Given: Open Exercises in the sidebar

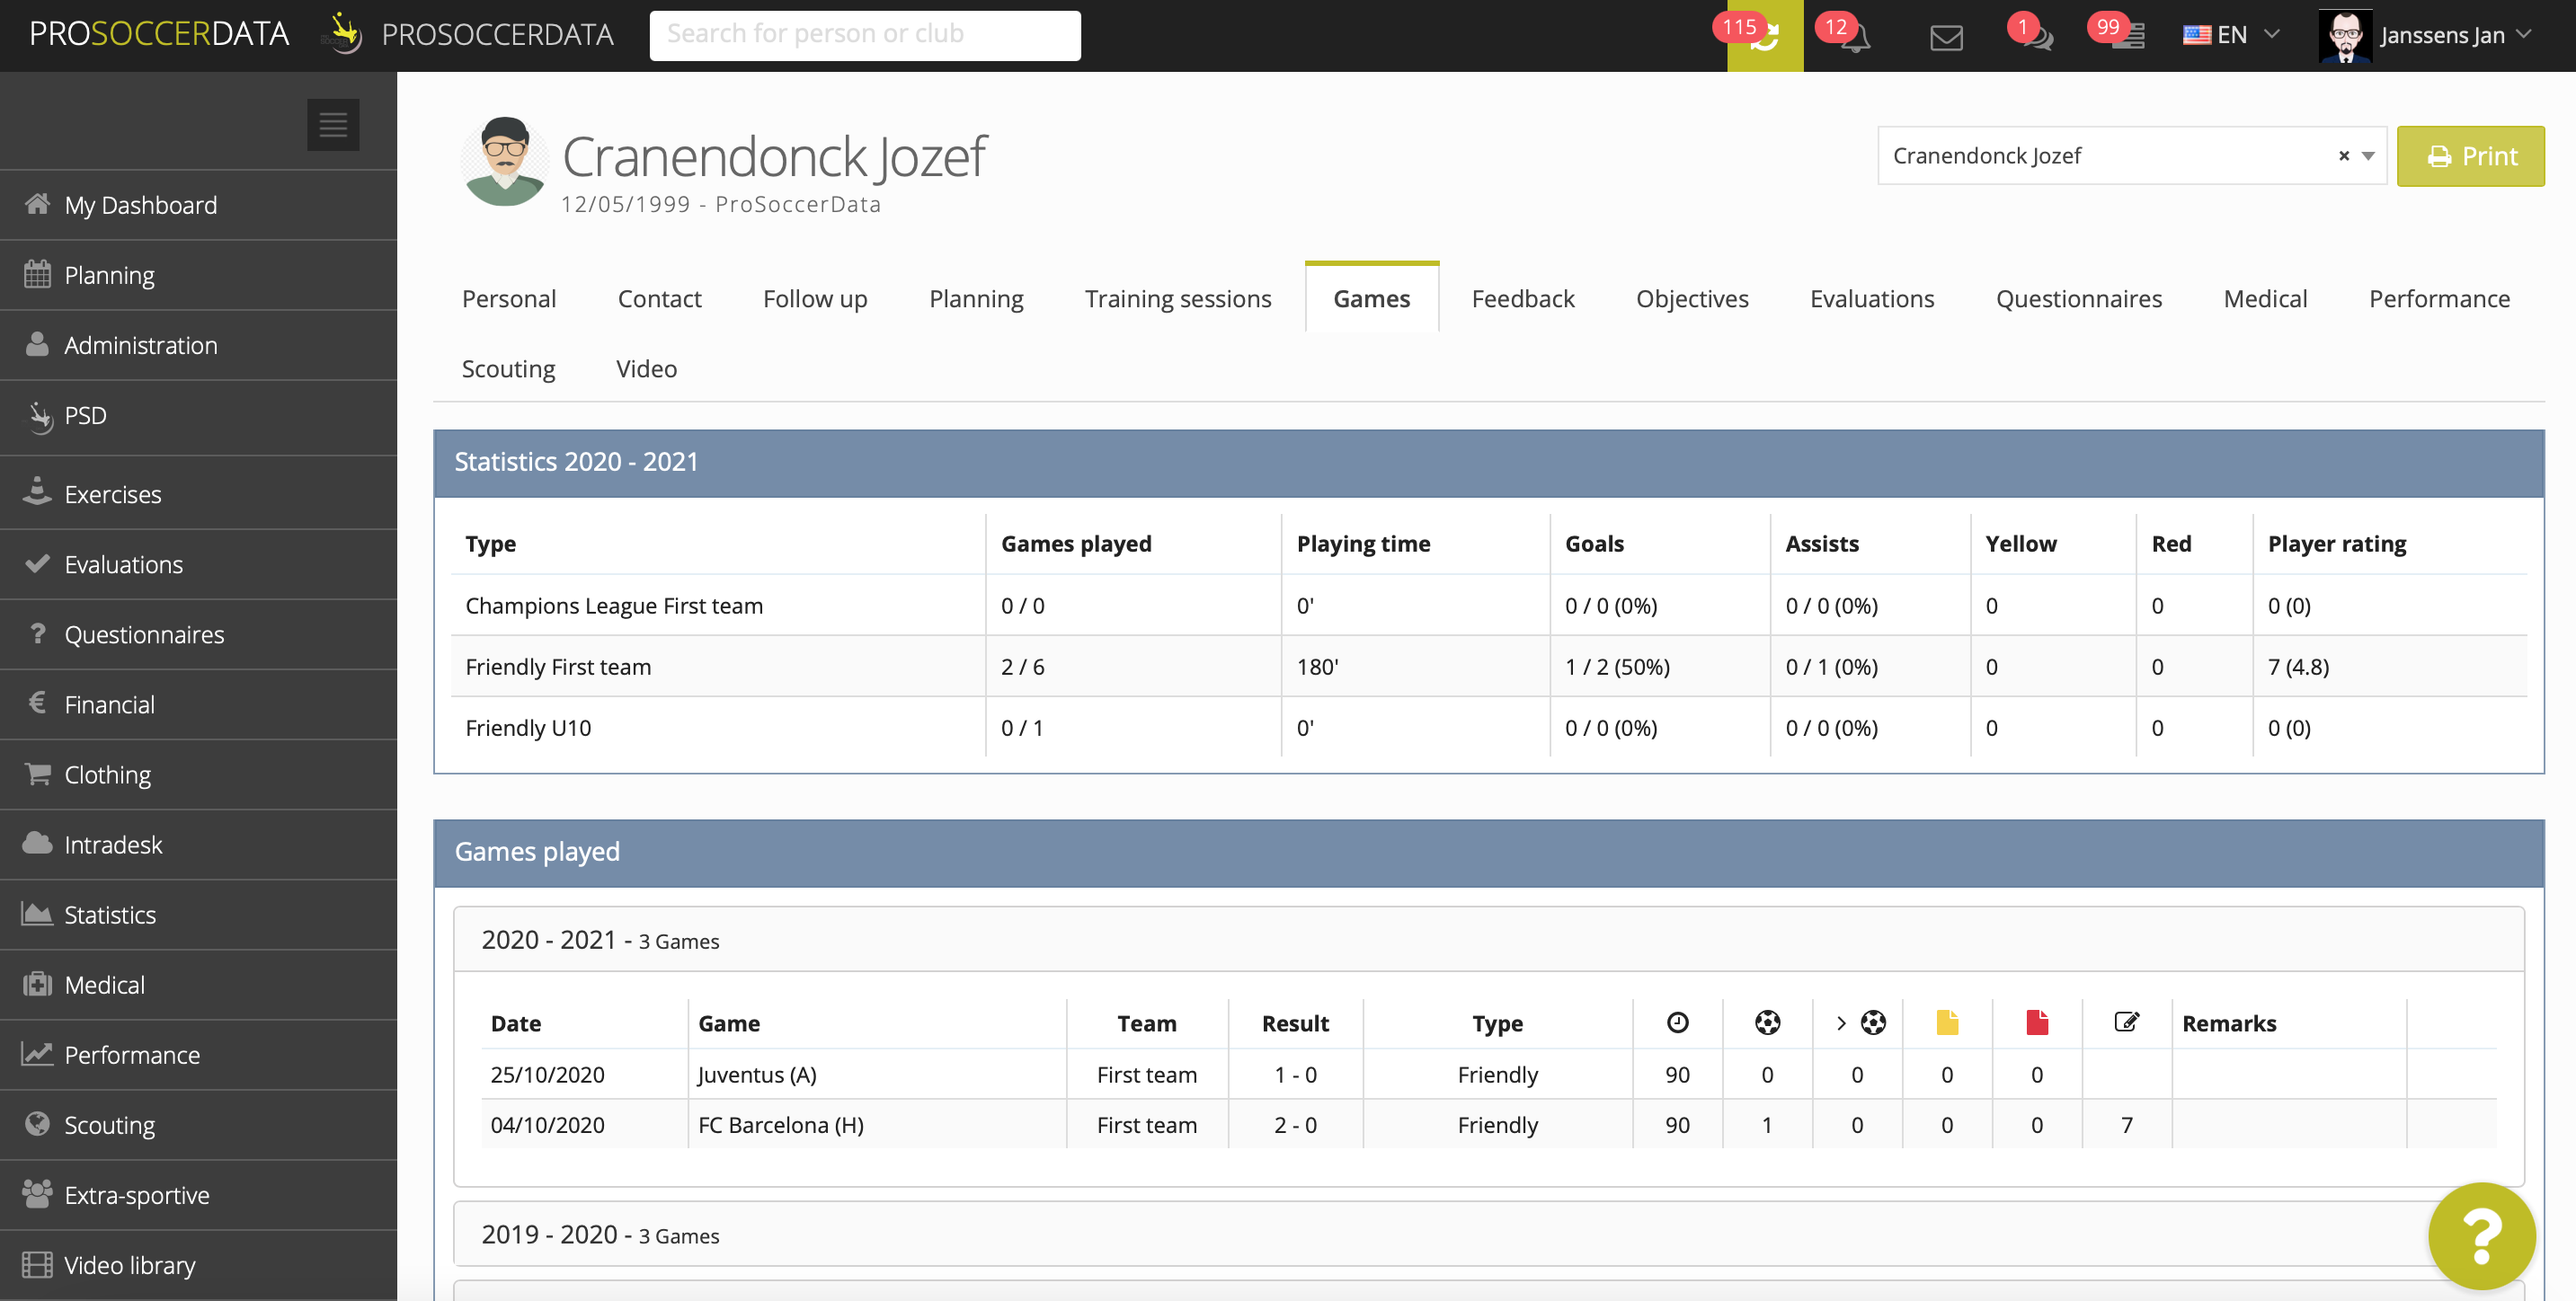Looking at the screenshot, I should [198, 493].
